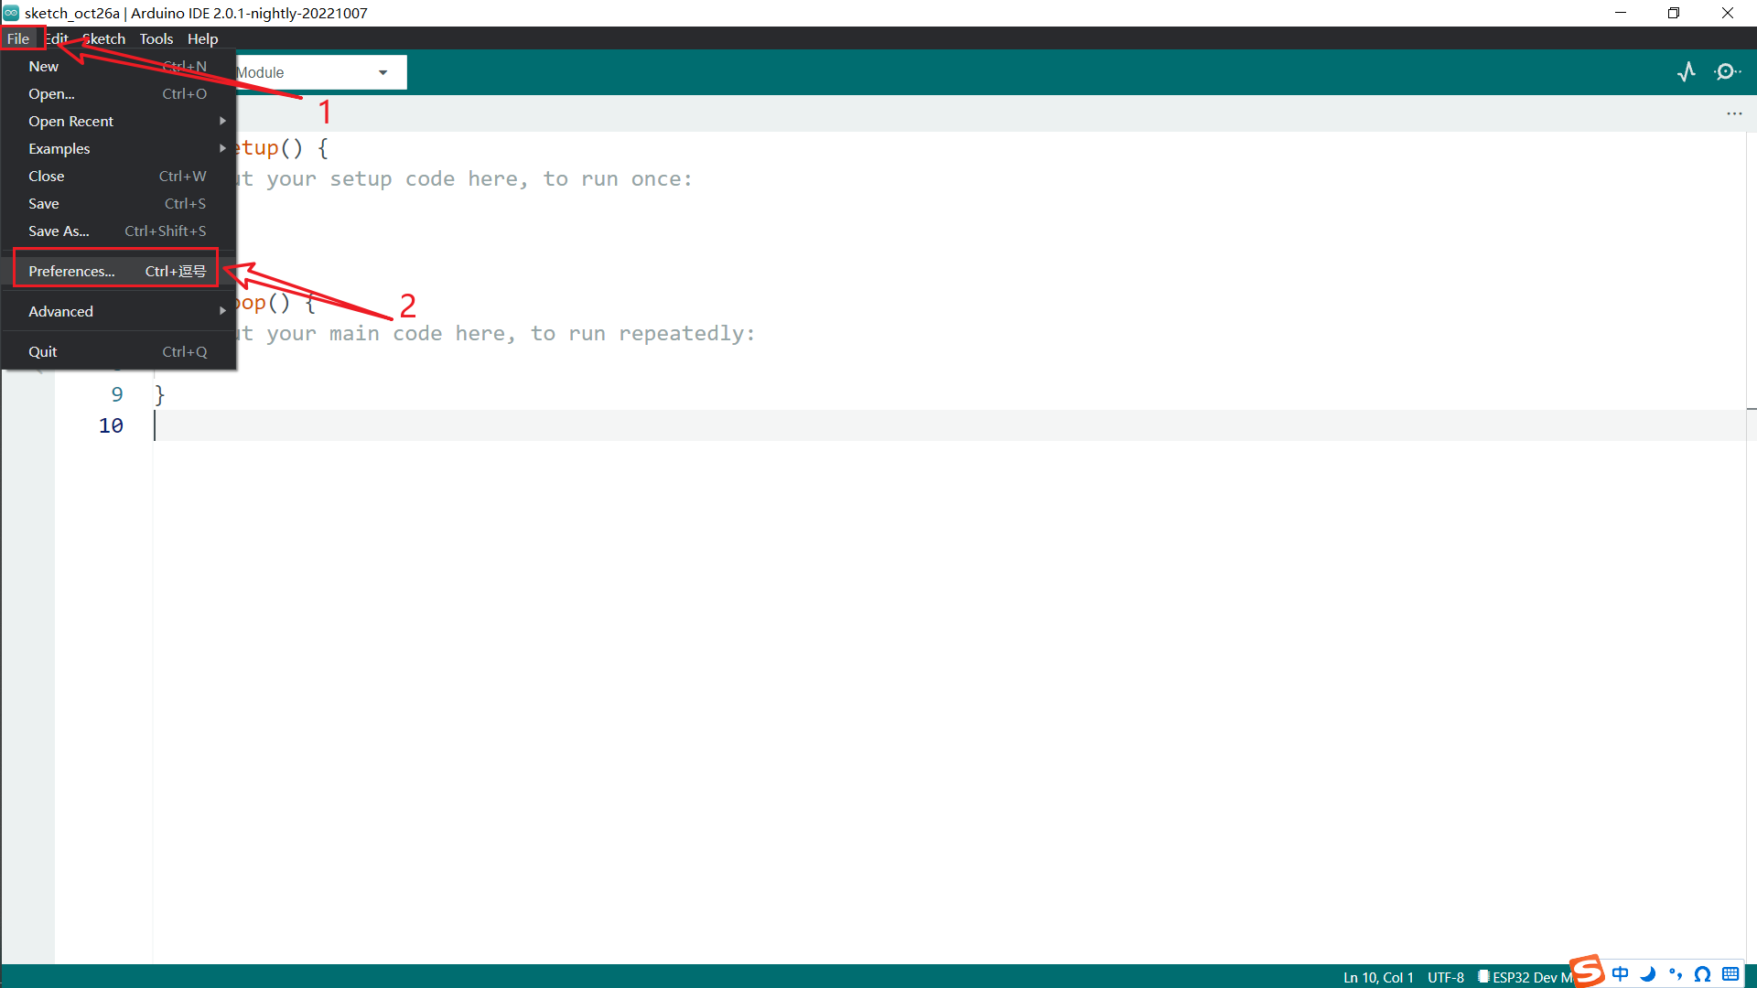Open the Edit menu
The width and height of the screenshot is (1757, 988).
click(57, 38)
